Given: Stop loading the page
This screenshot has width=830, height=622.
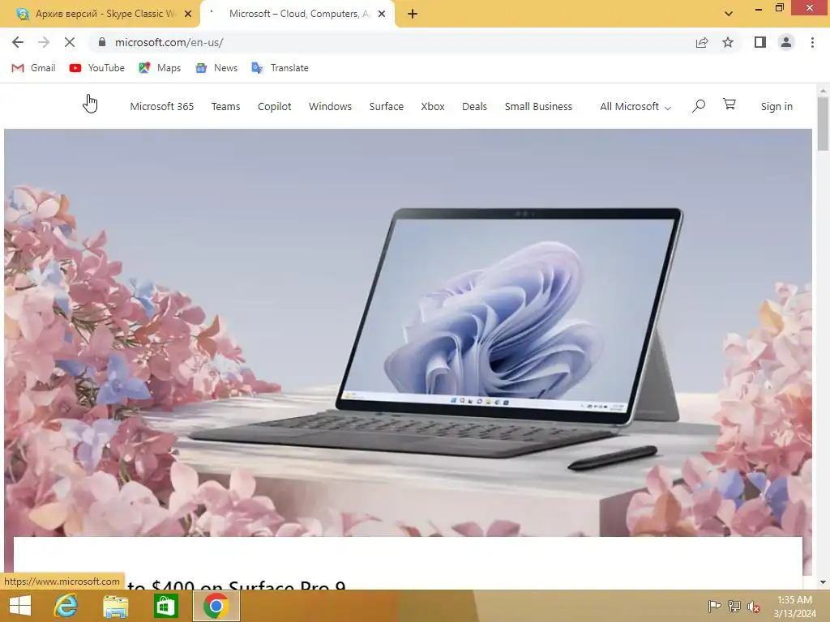Looking at the screenshot, I should point(70,42).
